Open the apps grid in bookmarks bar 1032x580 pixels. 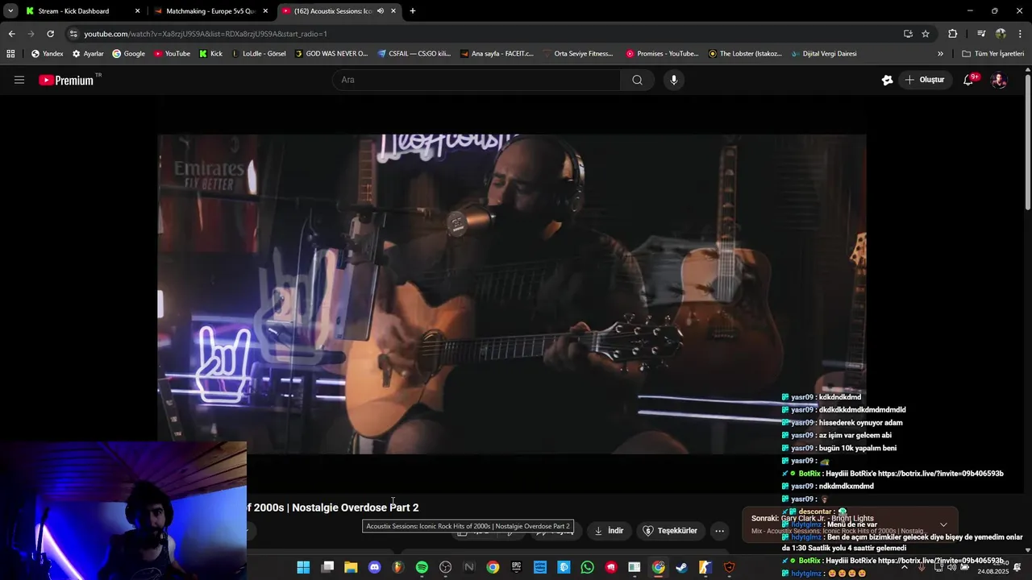coord(10,54)
